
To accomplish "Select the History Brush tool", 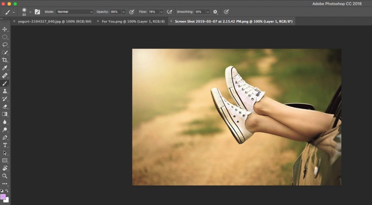I will tap(5, 99).
